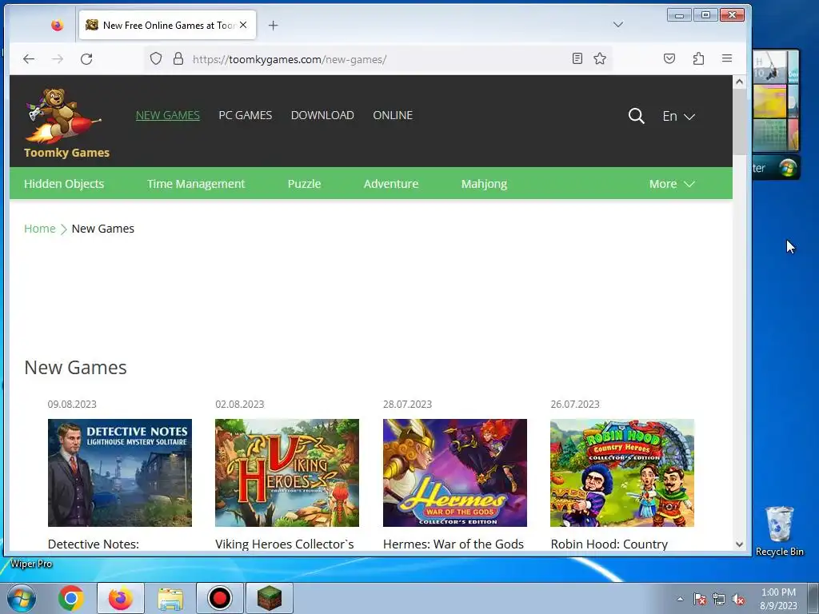Select the Time Management category
Viewport: 819px width, 614px height.
pos(196,184)
